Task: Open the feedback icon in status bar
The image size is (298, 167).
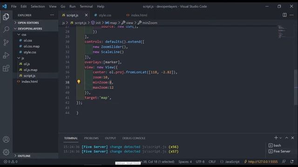Action: tap(284, 161)
